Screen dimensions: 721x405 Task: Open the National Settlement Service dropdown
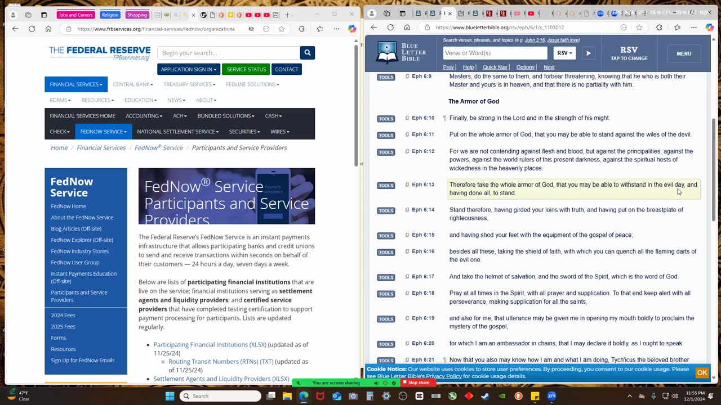click(x=178, y=132)
